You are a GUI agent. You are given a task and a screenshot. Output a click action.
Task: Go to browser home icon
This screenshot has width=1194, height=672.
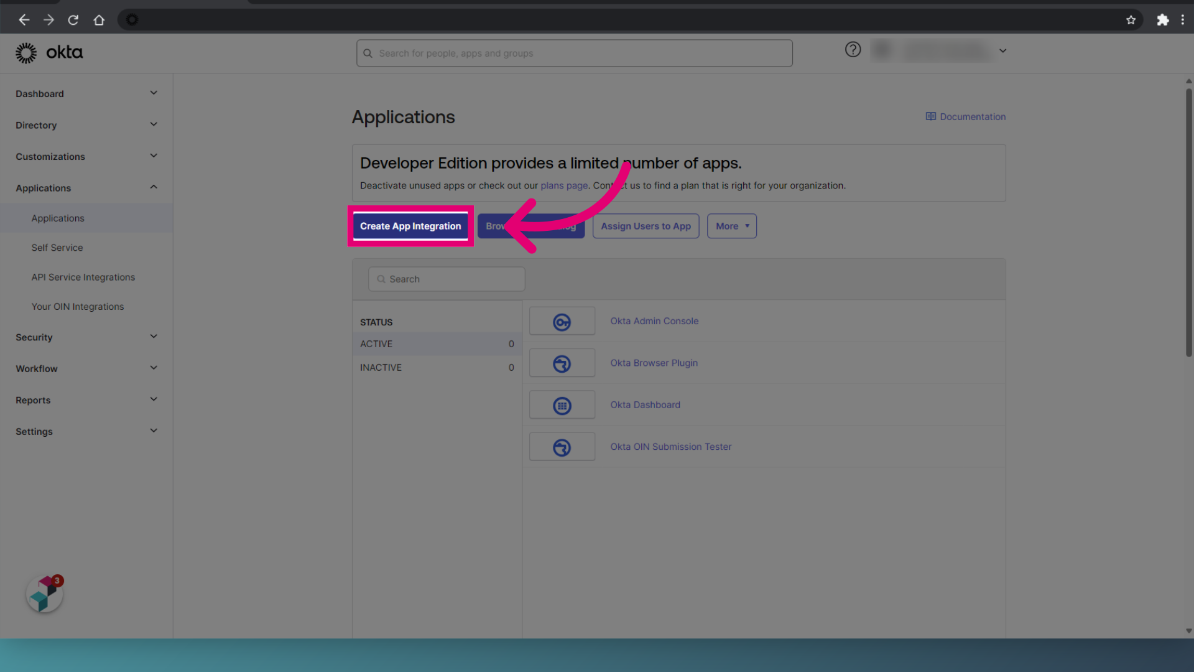click(x=99, y=20)
